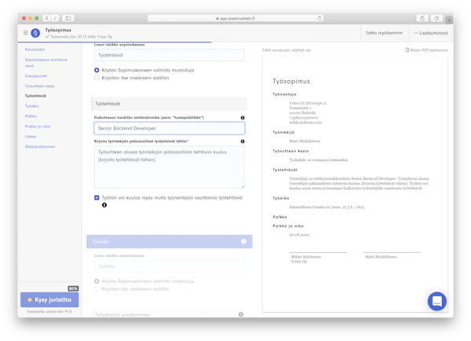Click Työsuhteen kesto heading in preview
471x341 pixels.
click(x=290, y=151)
